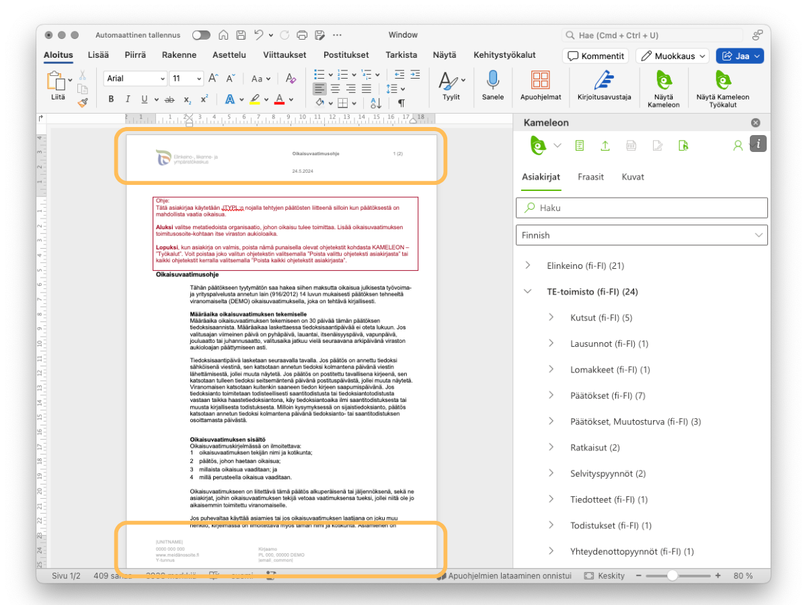Toggle underline formatting
The height and width of the screenshot is (605, 807).
[145, 99]
